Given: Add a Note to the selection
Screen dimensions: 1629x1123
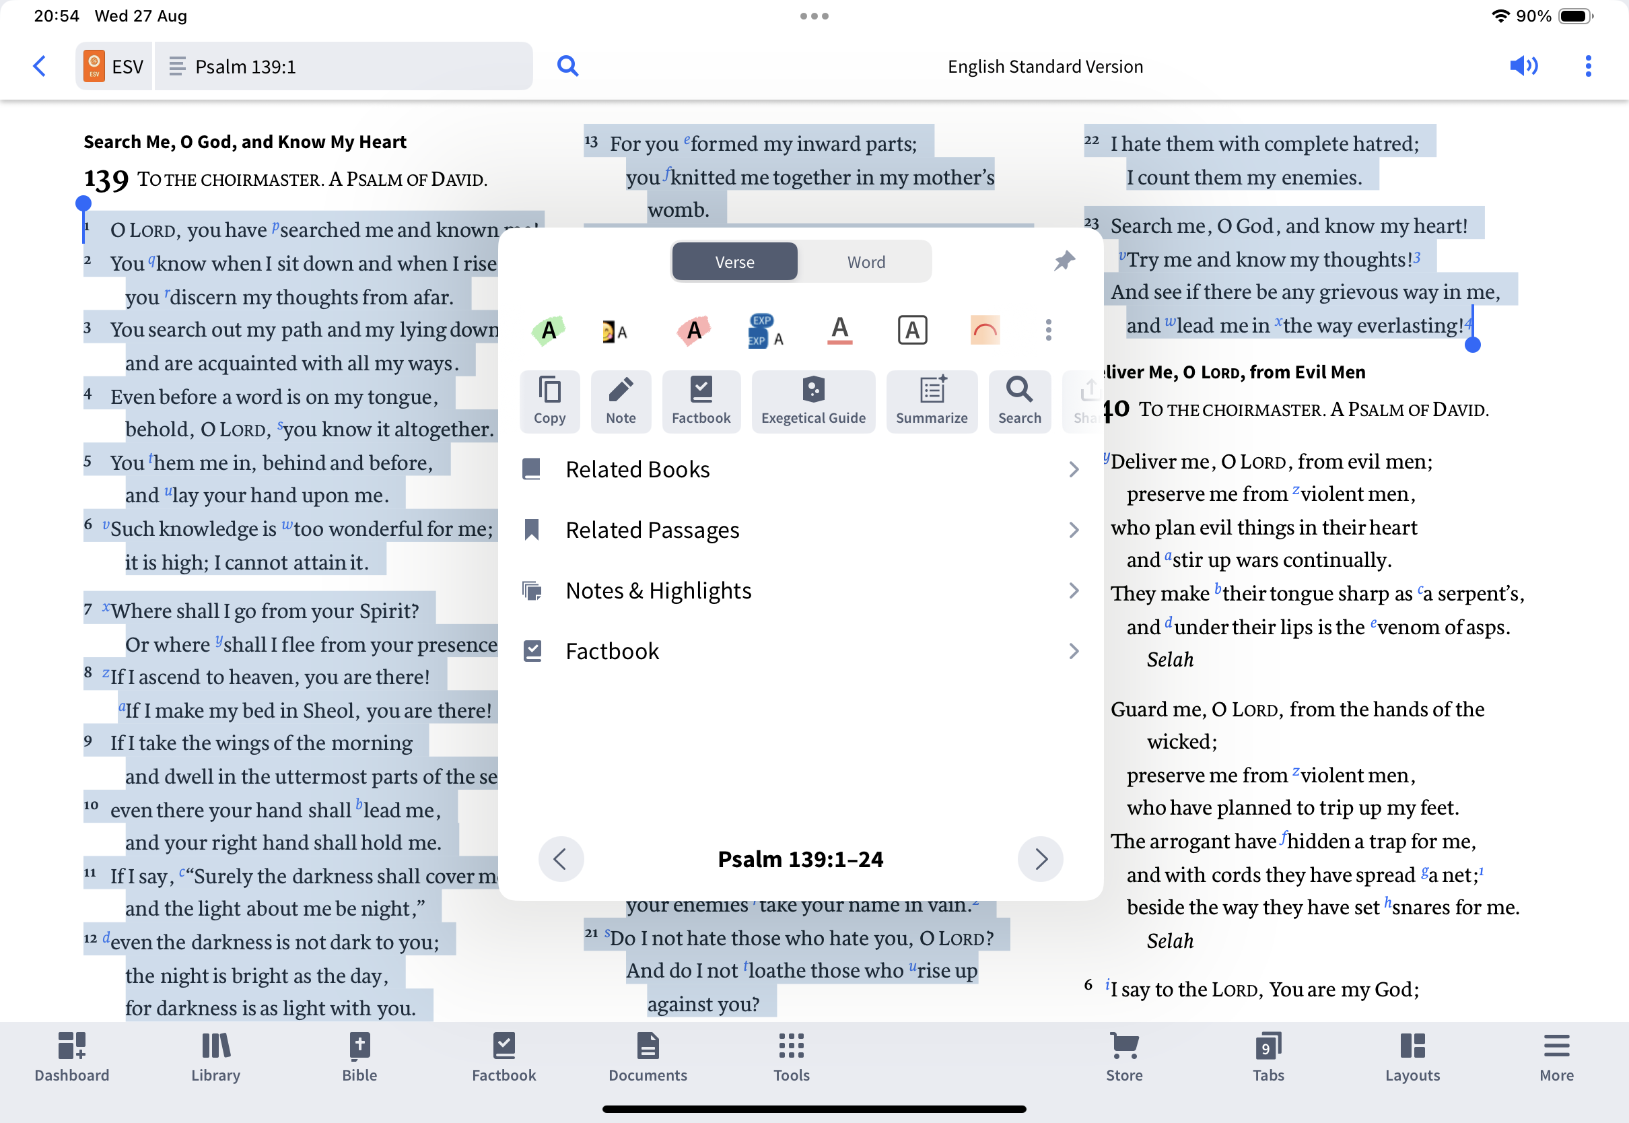Looking at the screenshot, I should click(x=621, y=401).
